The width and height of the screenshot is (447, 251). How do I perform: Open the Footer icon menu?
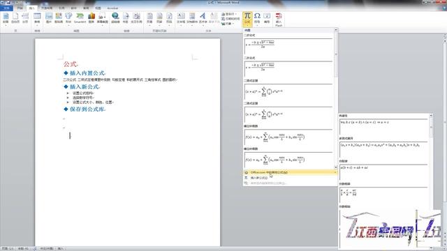[159, 19]
